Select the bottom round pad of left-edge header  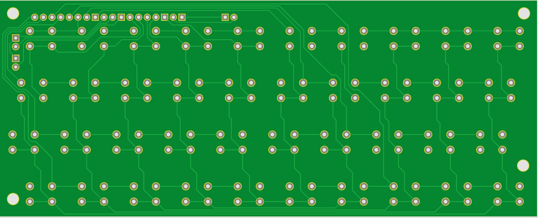(x=15, y=67)
